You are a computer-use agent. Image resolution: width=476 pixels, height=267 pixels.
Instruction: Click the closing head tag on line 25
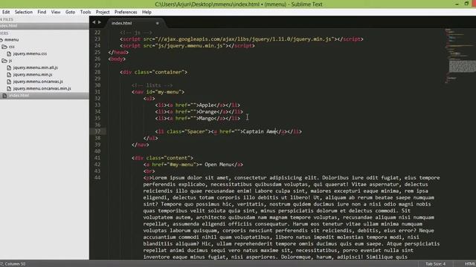[118, 53]
